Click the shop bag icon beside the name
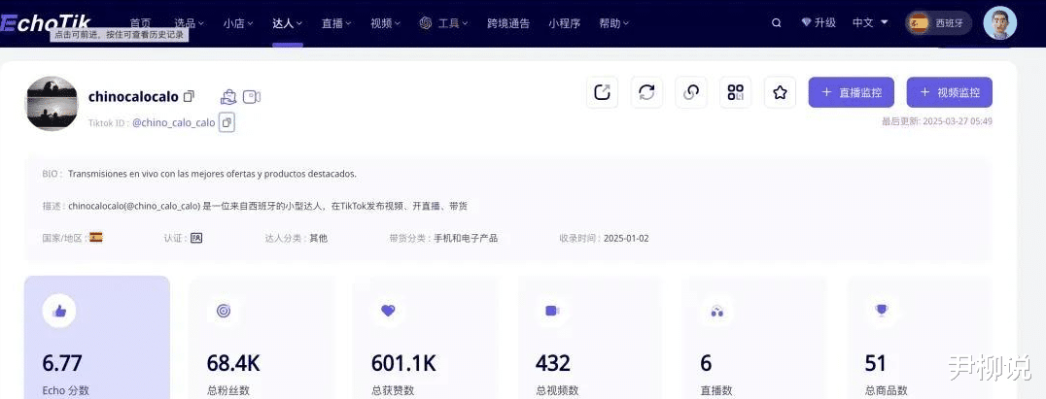 click(228, 97)
